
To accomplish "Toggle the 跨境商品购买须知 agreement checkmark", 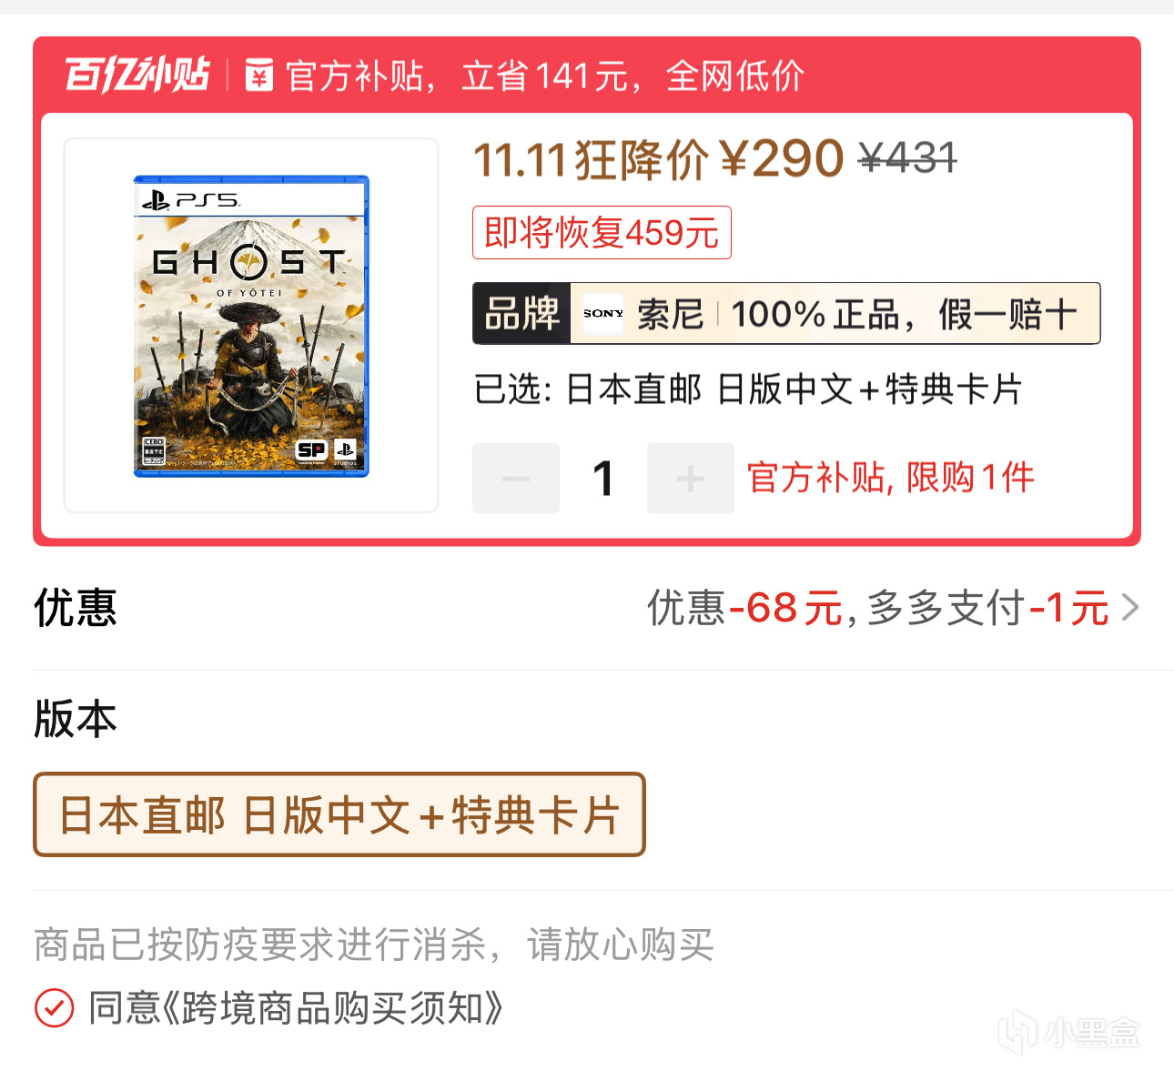I will (x=55, y=1008).
